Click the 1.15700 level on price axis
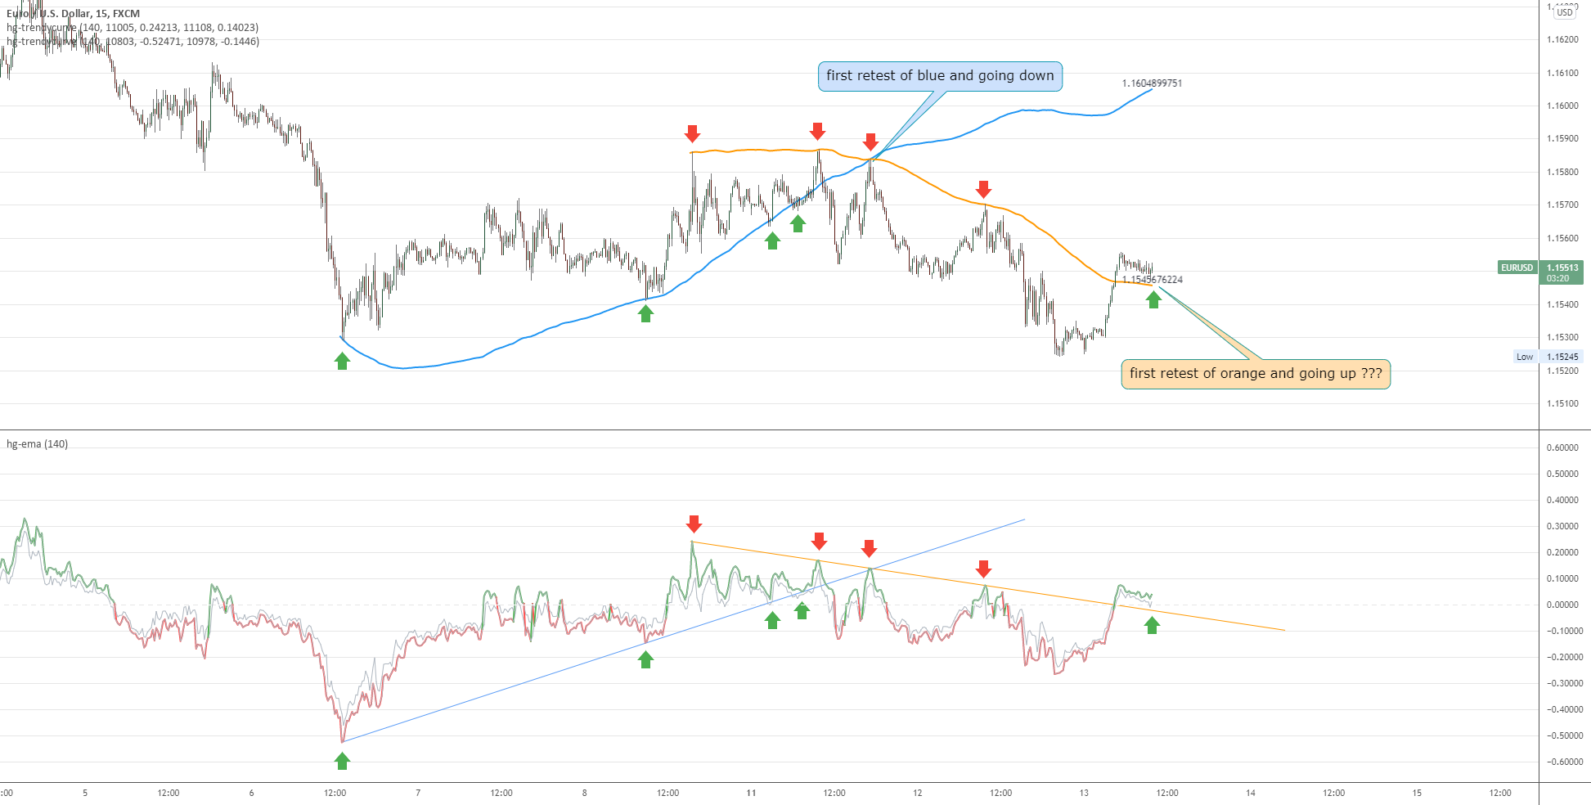This screenshot has width=1591, height=805. [1562, 205]
